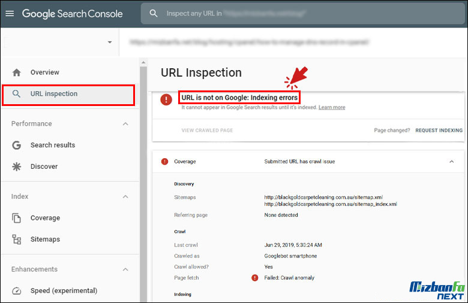Screen dimensions: 468x303
Task: Collapse the Enhancements section
Action: click(125, 269)
